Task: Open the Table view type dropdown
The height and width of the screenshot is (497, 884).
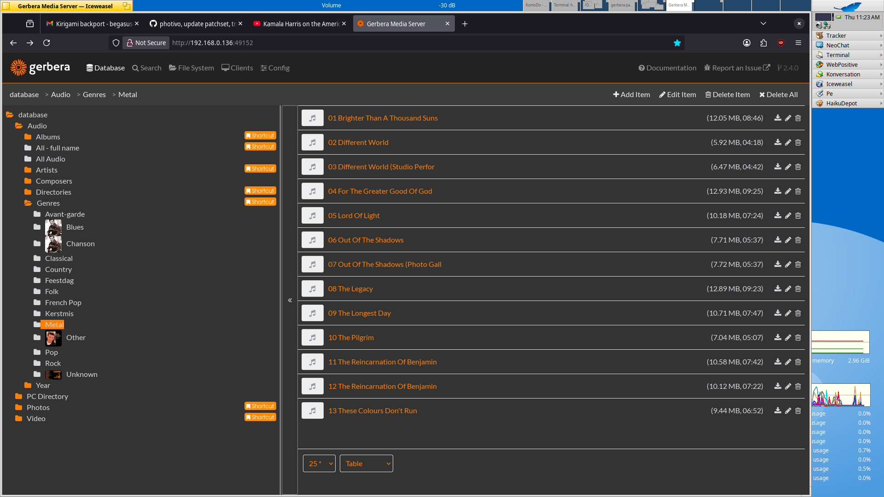Action: 366,464
